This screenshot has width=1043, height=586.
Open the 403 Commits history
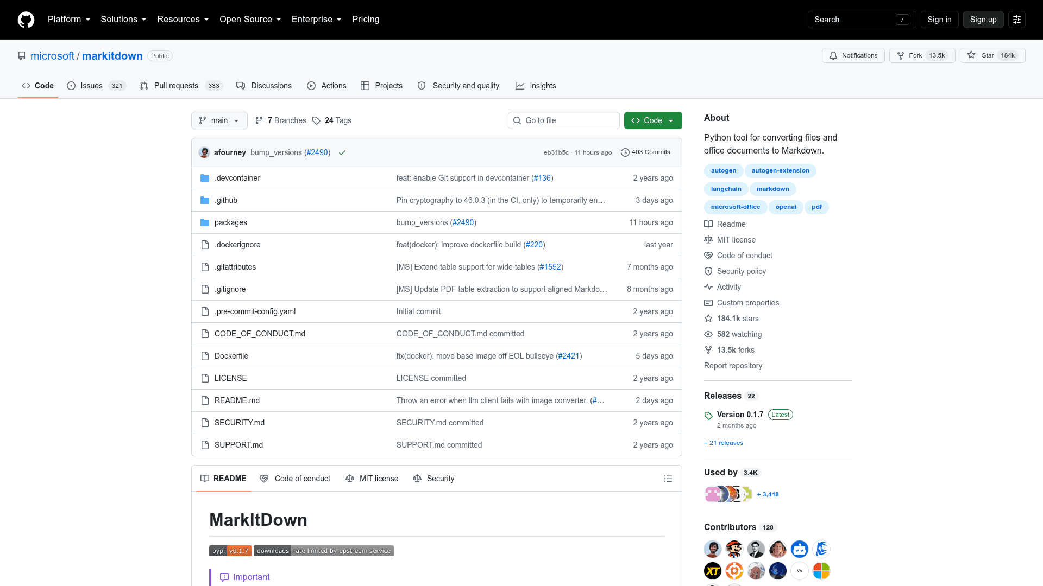coord(645,152)
